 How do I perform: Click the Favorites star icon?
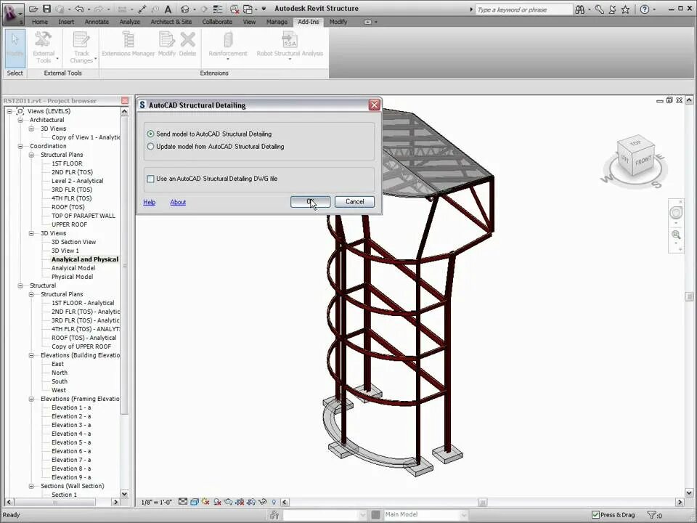coord(625,9)
